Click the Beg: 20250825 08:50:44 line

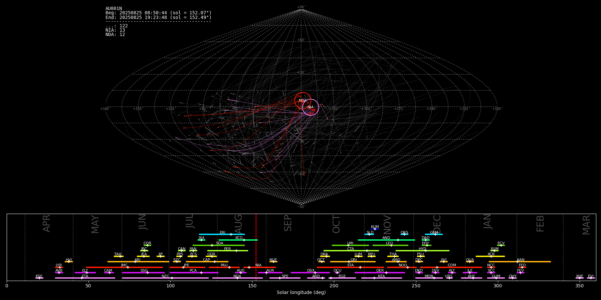pos(159,13)
